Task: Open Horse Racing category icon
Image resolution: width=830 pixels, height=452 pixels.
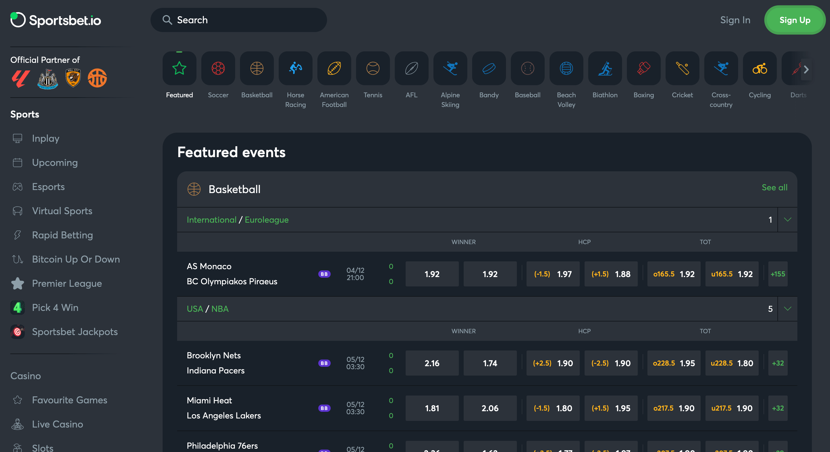Action: (x=296, y=68)
